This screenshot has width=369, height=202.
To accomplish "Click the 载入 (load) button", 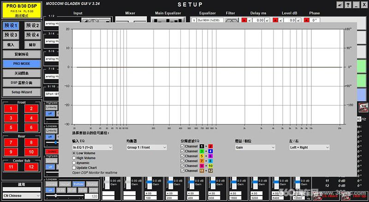I will point(11,45).
